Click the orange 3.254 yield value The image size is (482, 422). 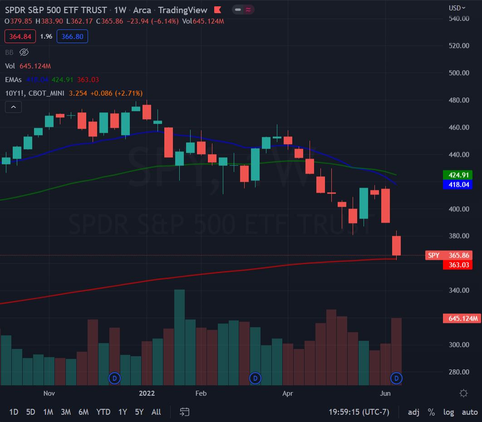pyautogui.click(x=78, y=93)
